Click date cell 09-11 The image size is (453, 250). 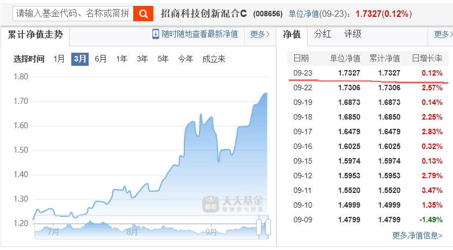point(303,191)
